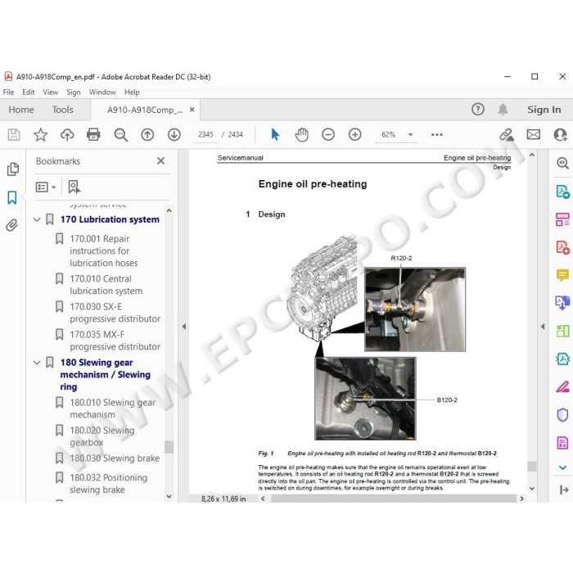Click the find current bookmark icon
The height and width of the screenshot is (573, 573).
tap(74, 187)
